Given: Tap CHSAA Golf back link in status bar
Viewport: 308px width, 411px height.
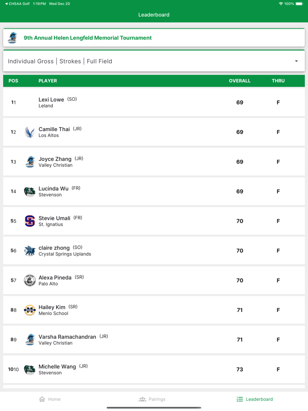Looking at the screenshot, I should coord(15,4).
